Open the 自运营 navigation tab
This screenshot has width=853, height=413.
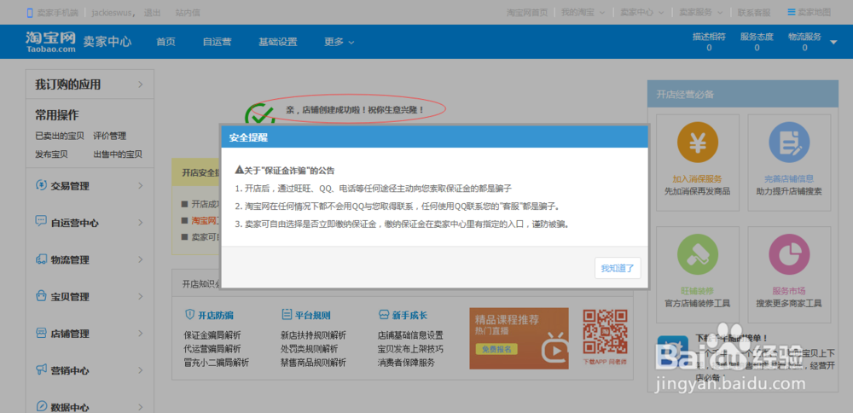[x=217, y=42]
